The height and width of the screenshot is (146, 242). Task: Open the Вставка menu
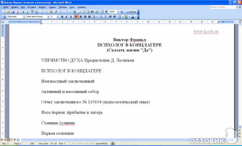click(x=31, y=7)
